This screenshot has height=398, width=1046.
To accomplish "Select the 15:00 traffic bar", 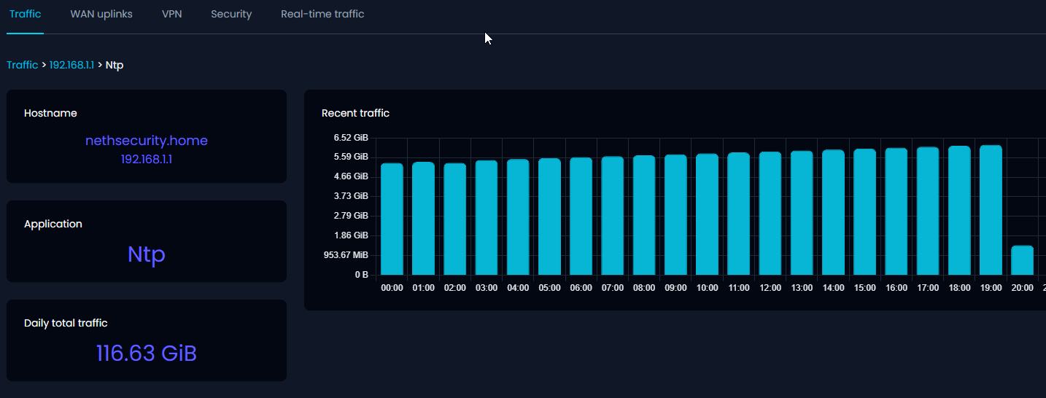I will [864, 213].
